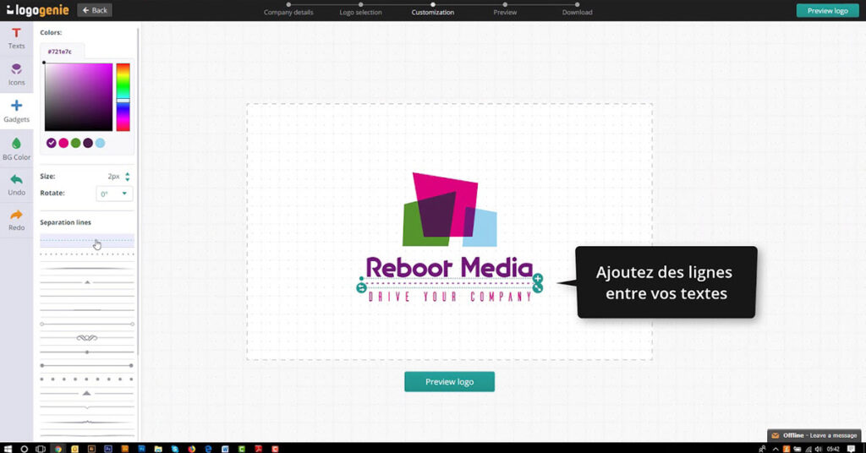This screenshot has width=866, height=453.
Task: Open the BG Color tool
Action: pyautogui.click(x=16, y=149)
